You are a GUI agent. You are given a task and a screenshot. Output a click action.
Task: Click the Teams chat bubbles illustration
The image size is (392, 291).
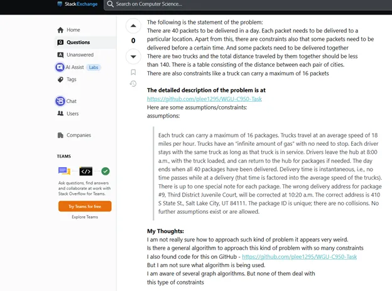coord(64,171)
